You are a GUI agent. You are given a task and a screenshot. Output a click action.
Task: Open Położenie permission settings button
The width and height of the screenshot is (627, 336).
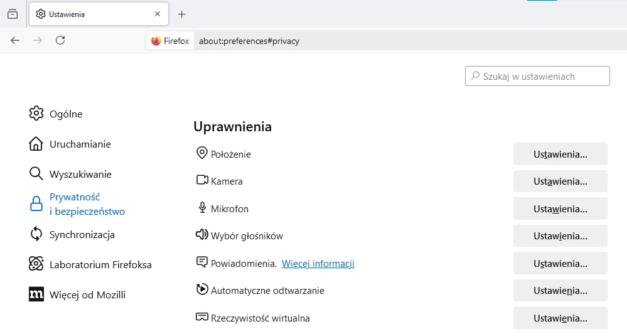tap(560, 154)
